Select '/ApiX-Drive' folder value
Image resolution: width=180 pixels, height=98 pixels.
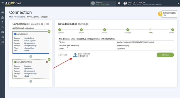click(121, 49)
